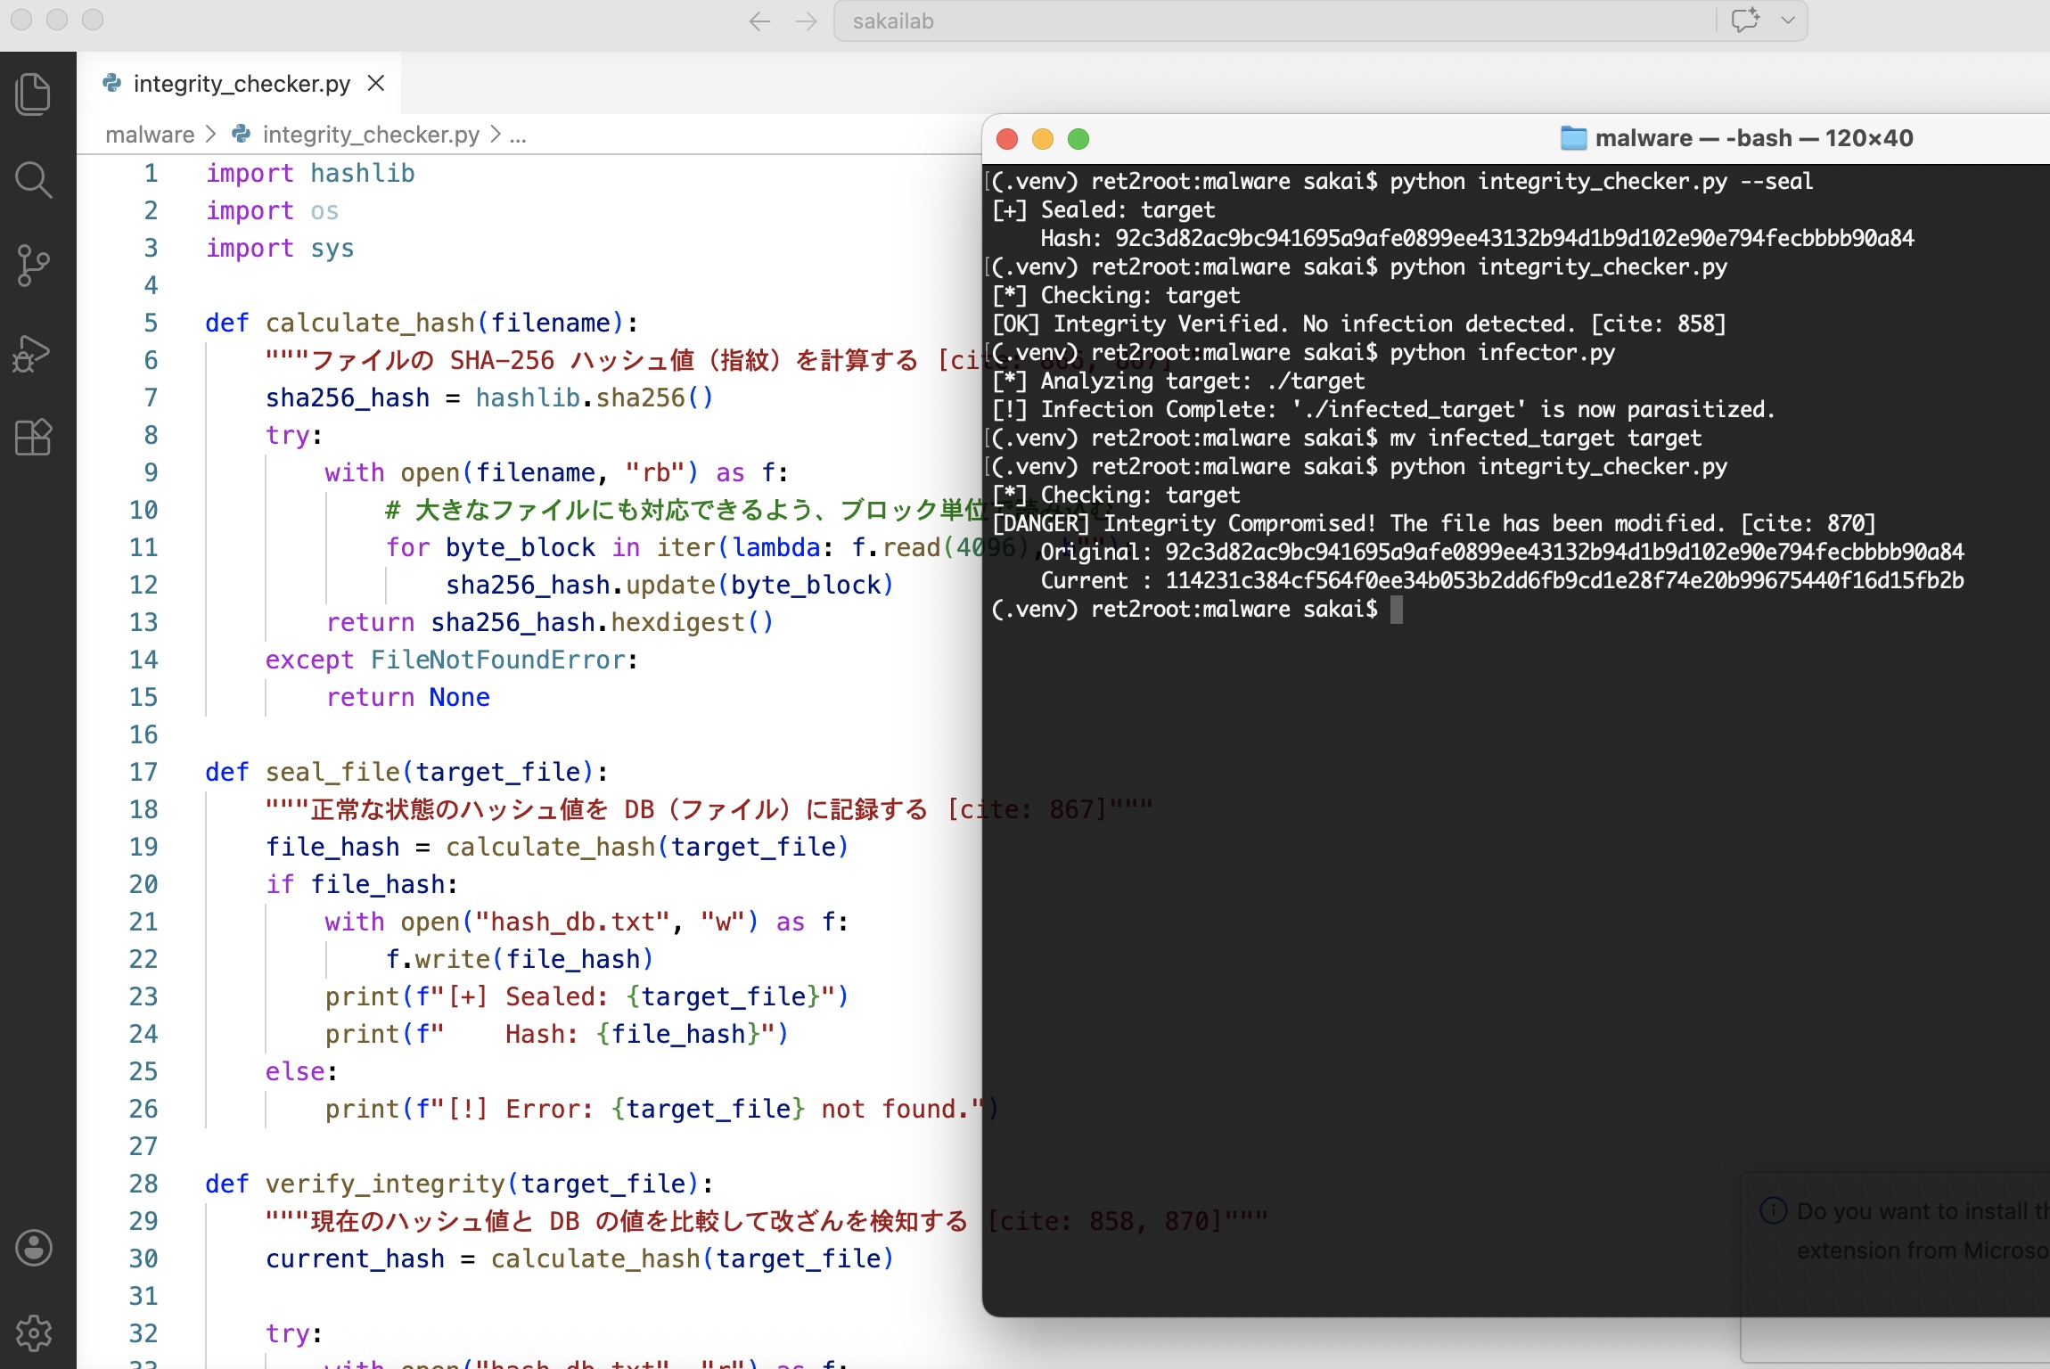This screenshot has width=2050, height=1369.
Task: Select the integrity_checker.py editor tab
Action: (x=241, y=84)
